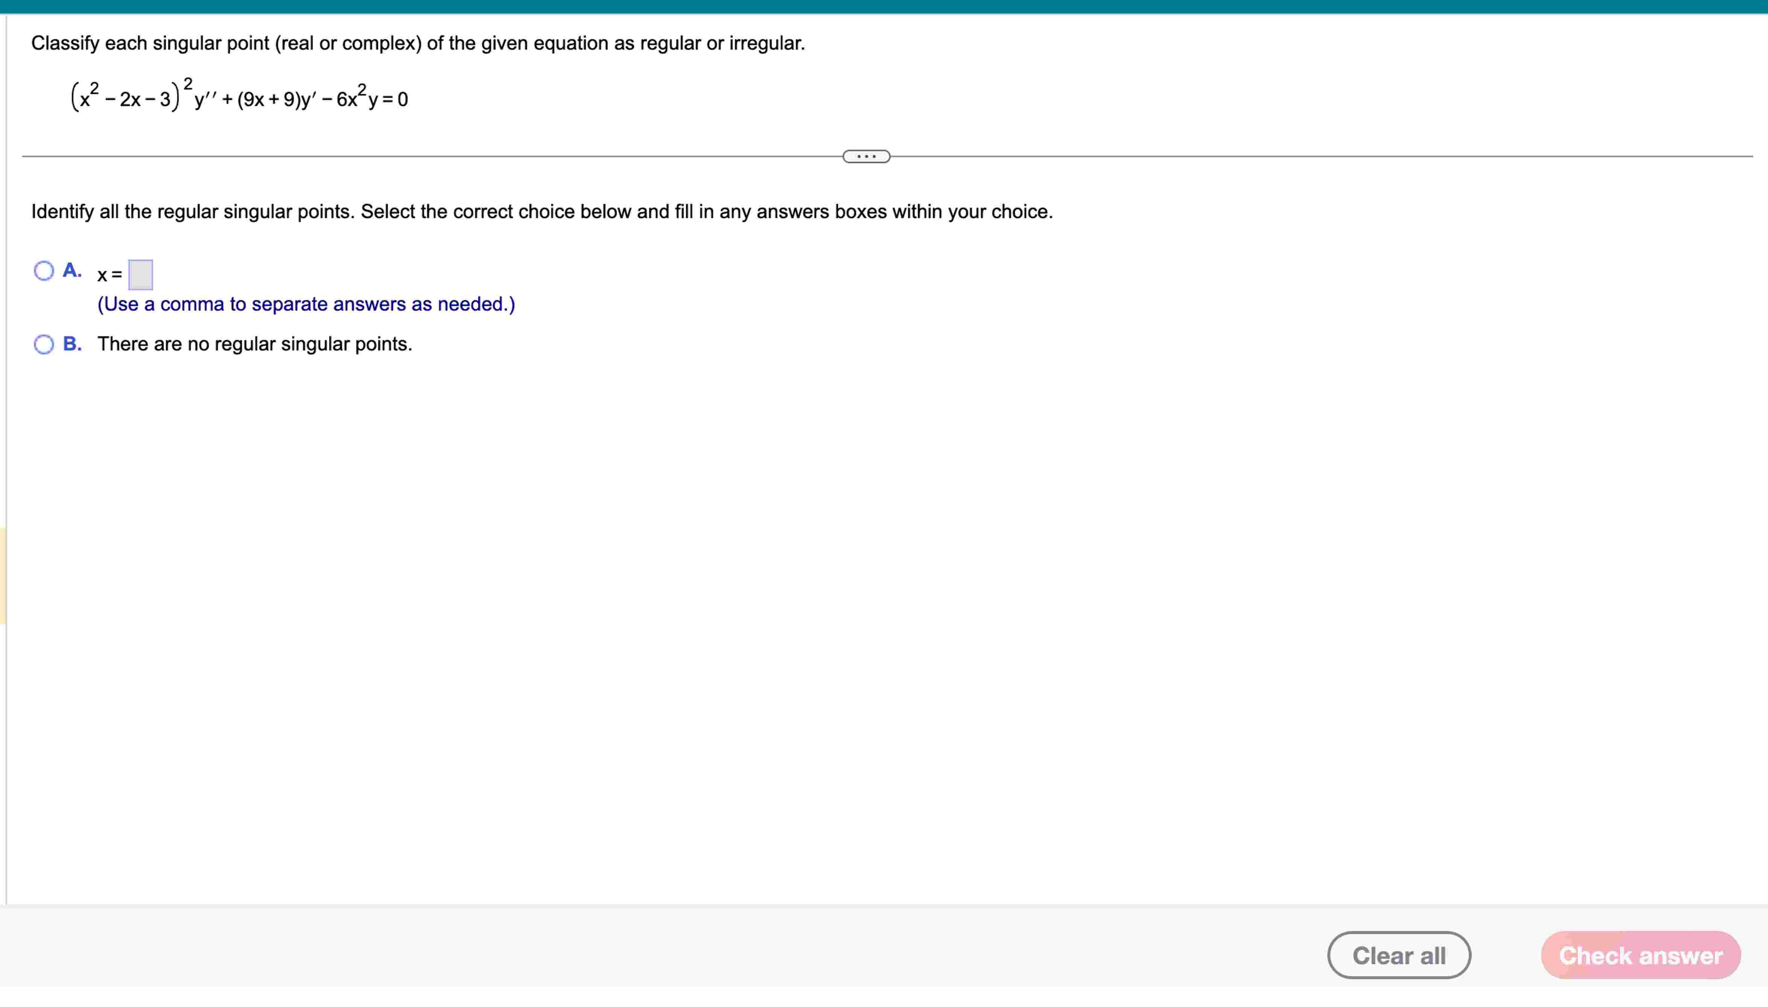
Task: Click the x = label beside the box
Action: 109,274
